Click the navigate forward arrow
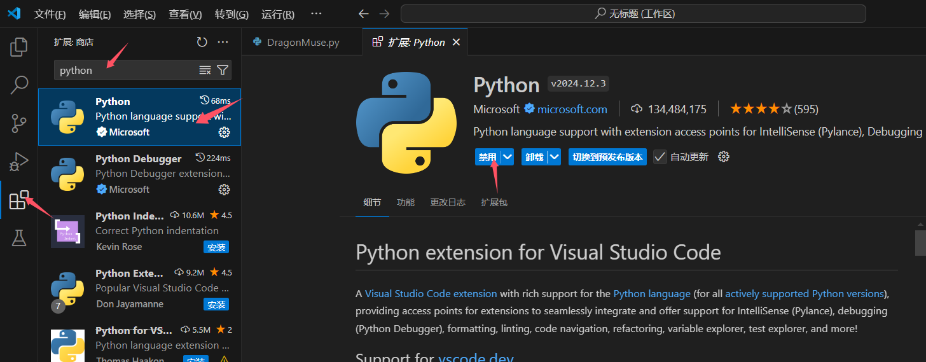 click(x=384, y=13)
